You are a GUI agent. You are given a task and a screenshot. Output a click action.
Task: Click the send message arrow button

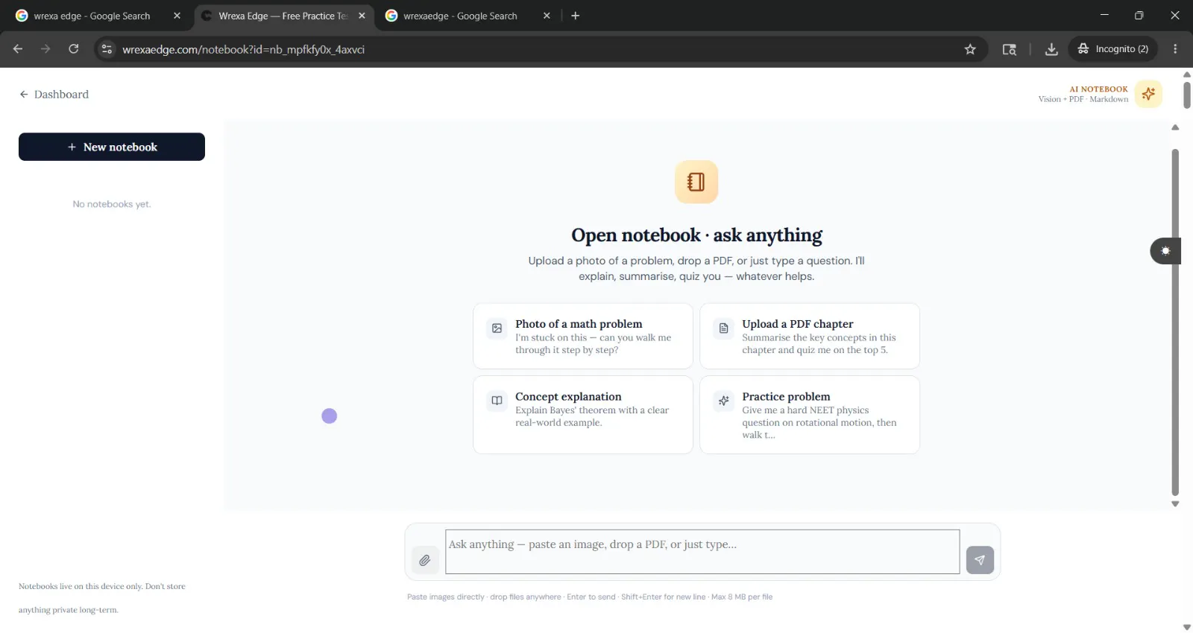(x=980, y=560)
